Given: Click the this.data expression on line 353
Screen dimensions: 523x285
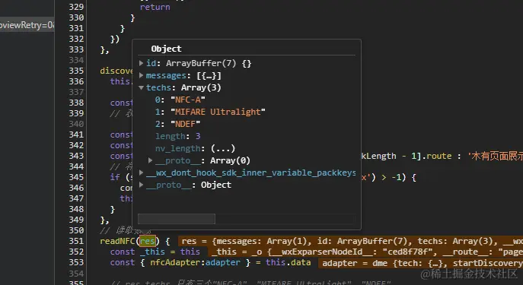Looking at the screenshot, I should point(289,262).
